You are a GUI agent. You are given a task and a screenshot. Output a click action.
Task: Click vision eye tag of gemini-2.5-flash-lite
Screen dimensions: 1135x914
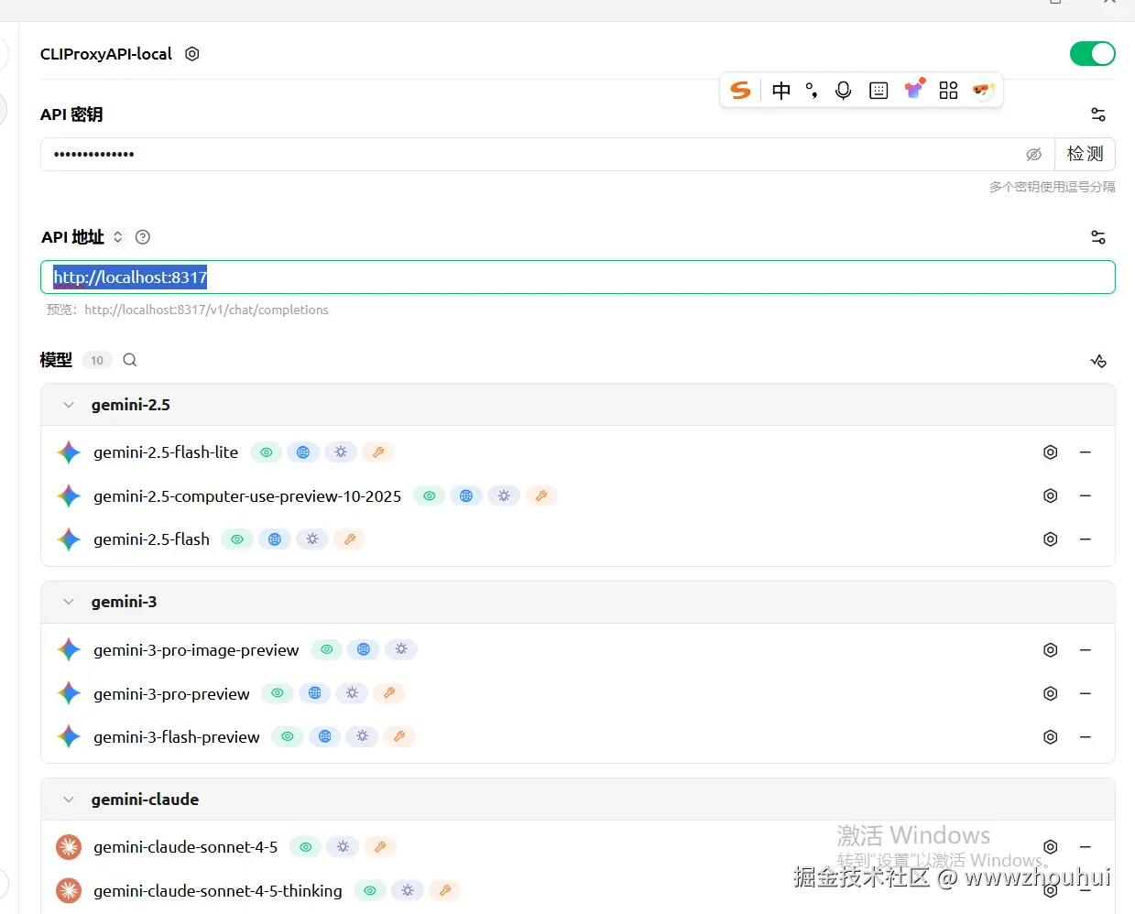(x=266, y=452)
